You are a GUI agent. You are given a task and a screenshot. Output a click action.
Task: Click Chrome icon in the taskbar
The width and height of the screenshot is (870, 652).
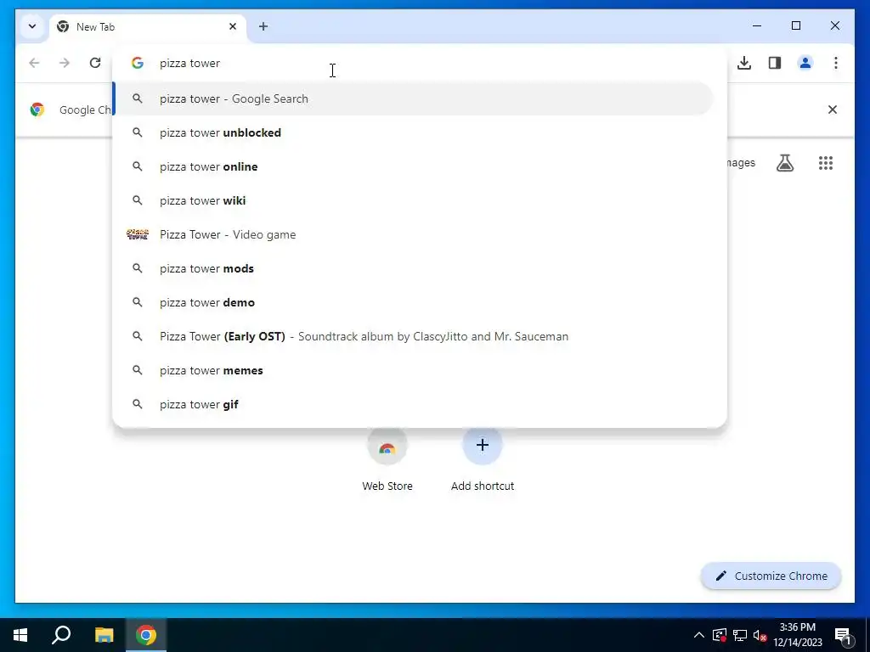click(146, 635)
